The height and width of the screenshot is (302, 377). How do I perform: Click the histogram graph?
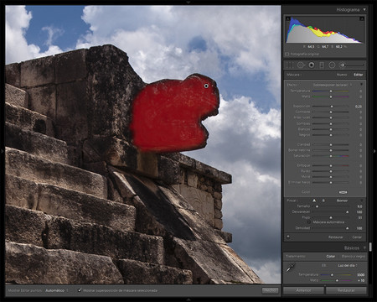pos(324,29)
